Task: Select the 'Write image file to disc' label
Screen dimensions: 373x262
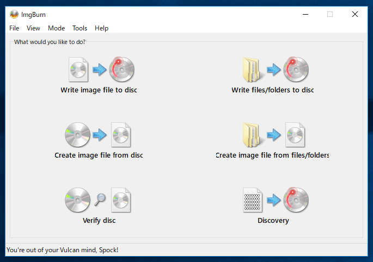Action: [x=99, y=90]
